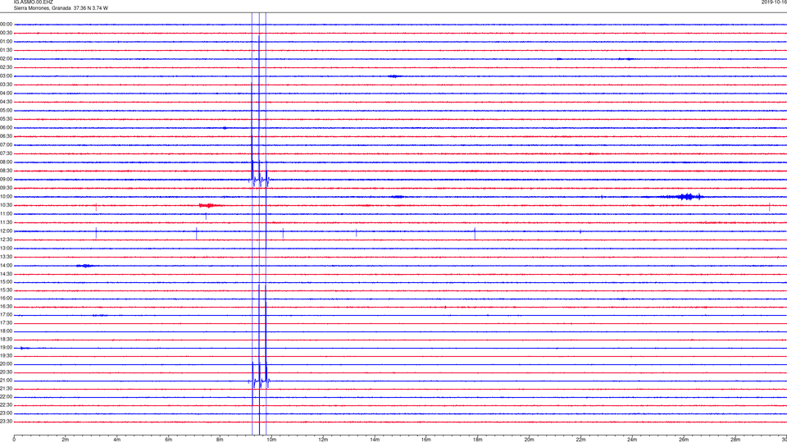Select the 08:30 row label
The width and height of the screenshot is (787, 443).
pyautogui.click(x=6, y=171)
